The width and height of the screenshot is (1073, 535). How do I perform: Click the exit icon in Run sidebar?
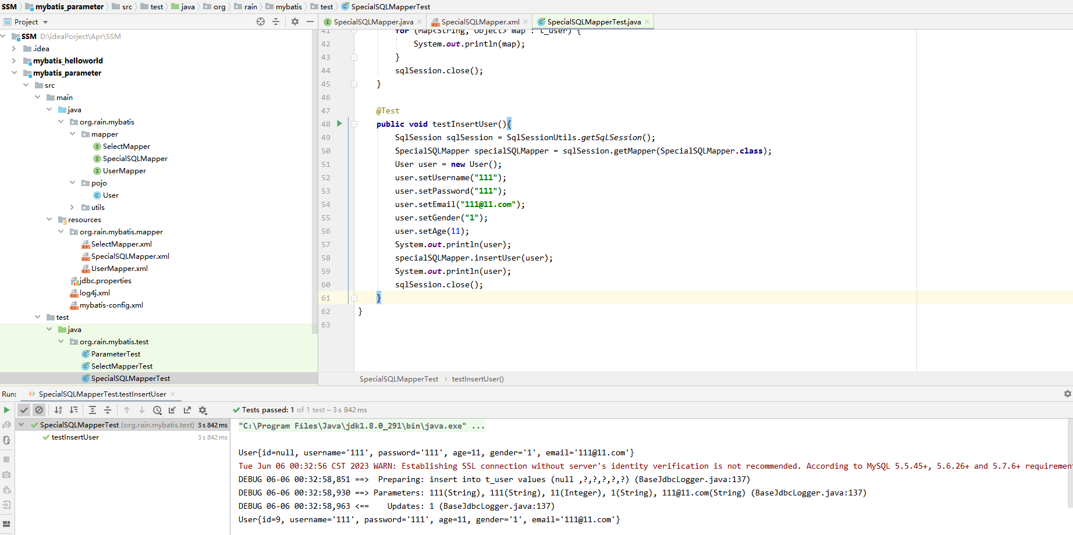click(x=7, y=505)
